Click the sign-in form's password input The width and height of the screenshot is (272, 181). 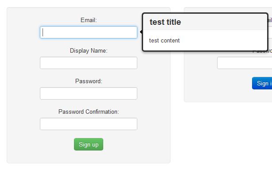point(244,63)
